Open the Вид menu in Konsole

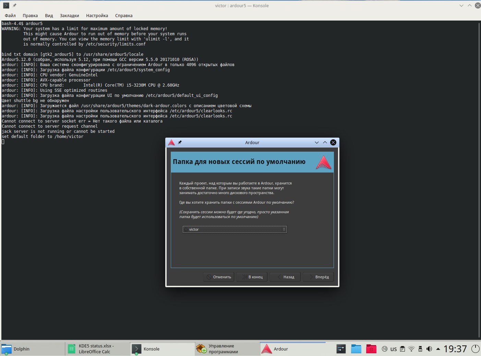pyautogui.click(x=49, y=15)
